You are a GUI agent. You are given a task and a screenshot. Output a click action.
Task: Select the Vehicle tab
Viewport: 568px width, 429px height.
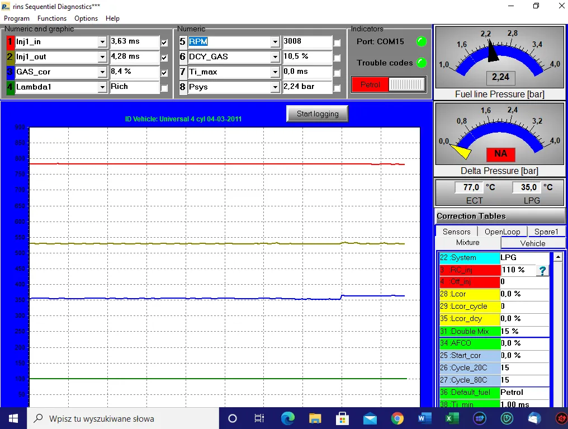[532, 243]
